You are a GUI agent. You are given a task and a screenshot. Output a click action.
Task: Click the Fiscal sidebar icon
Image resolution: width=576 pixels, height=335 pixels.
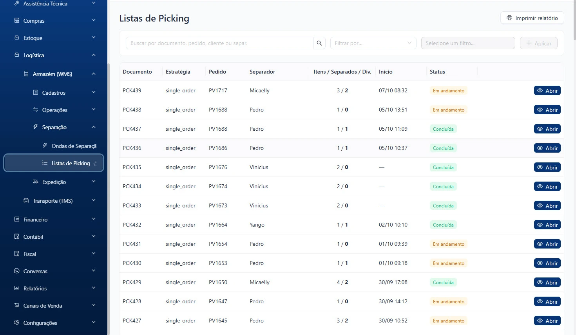pyautogui.click(x=17, y=254)
